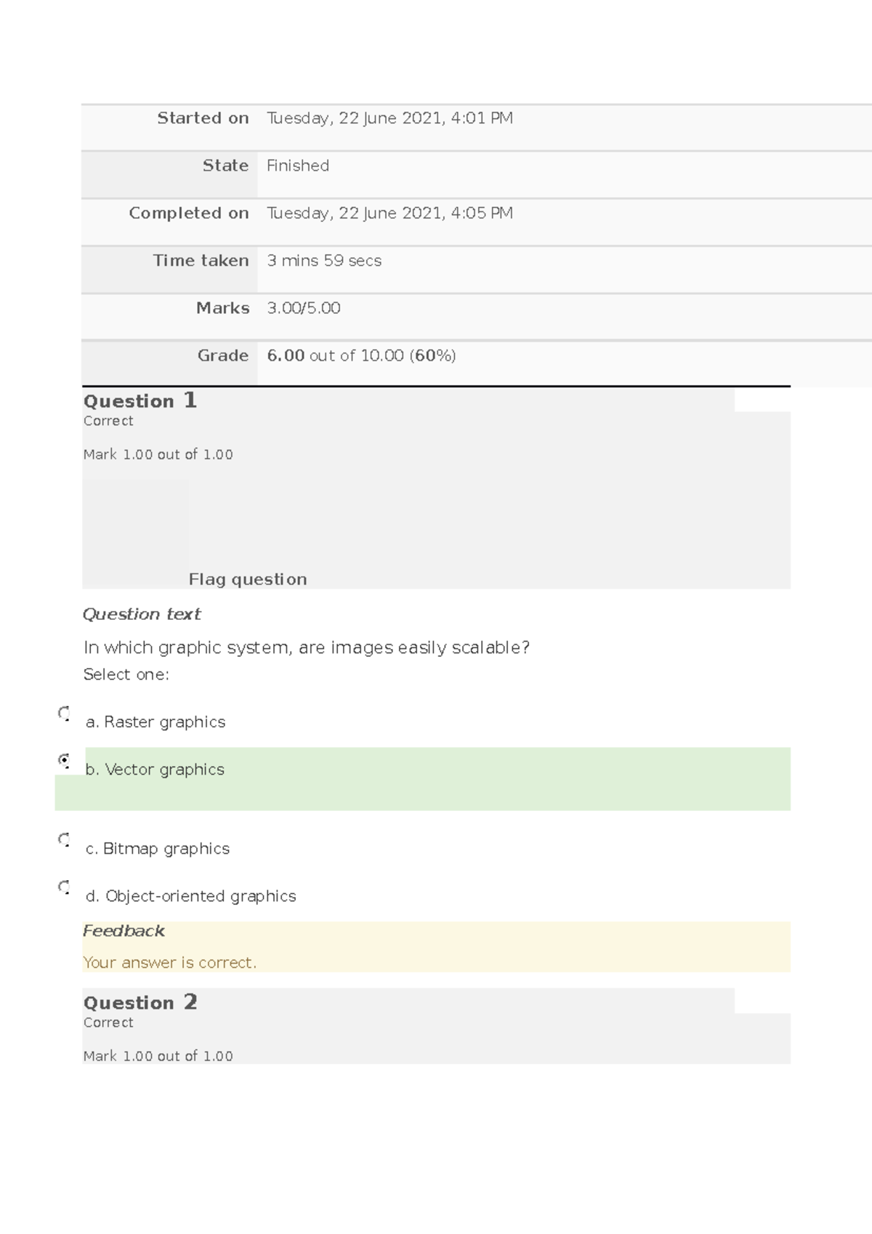Click the Question 2 heading
The height and width of the screenshot is (1234, 872).
(x=140, y=1002)
